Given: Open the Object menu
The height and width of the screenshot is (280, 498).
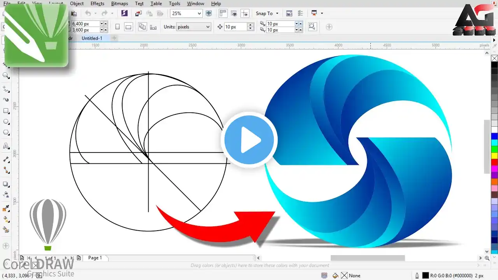Looking at the screenshot, I should pyautogui.click(x=77, y=3).
